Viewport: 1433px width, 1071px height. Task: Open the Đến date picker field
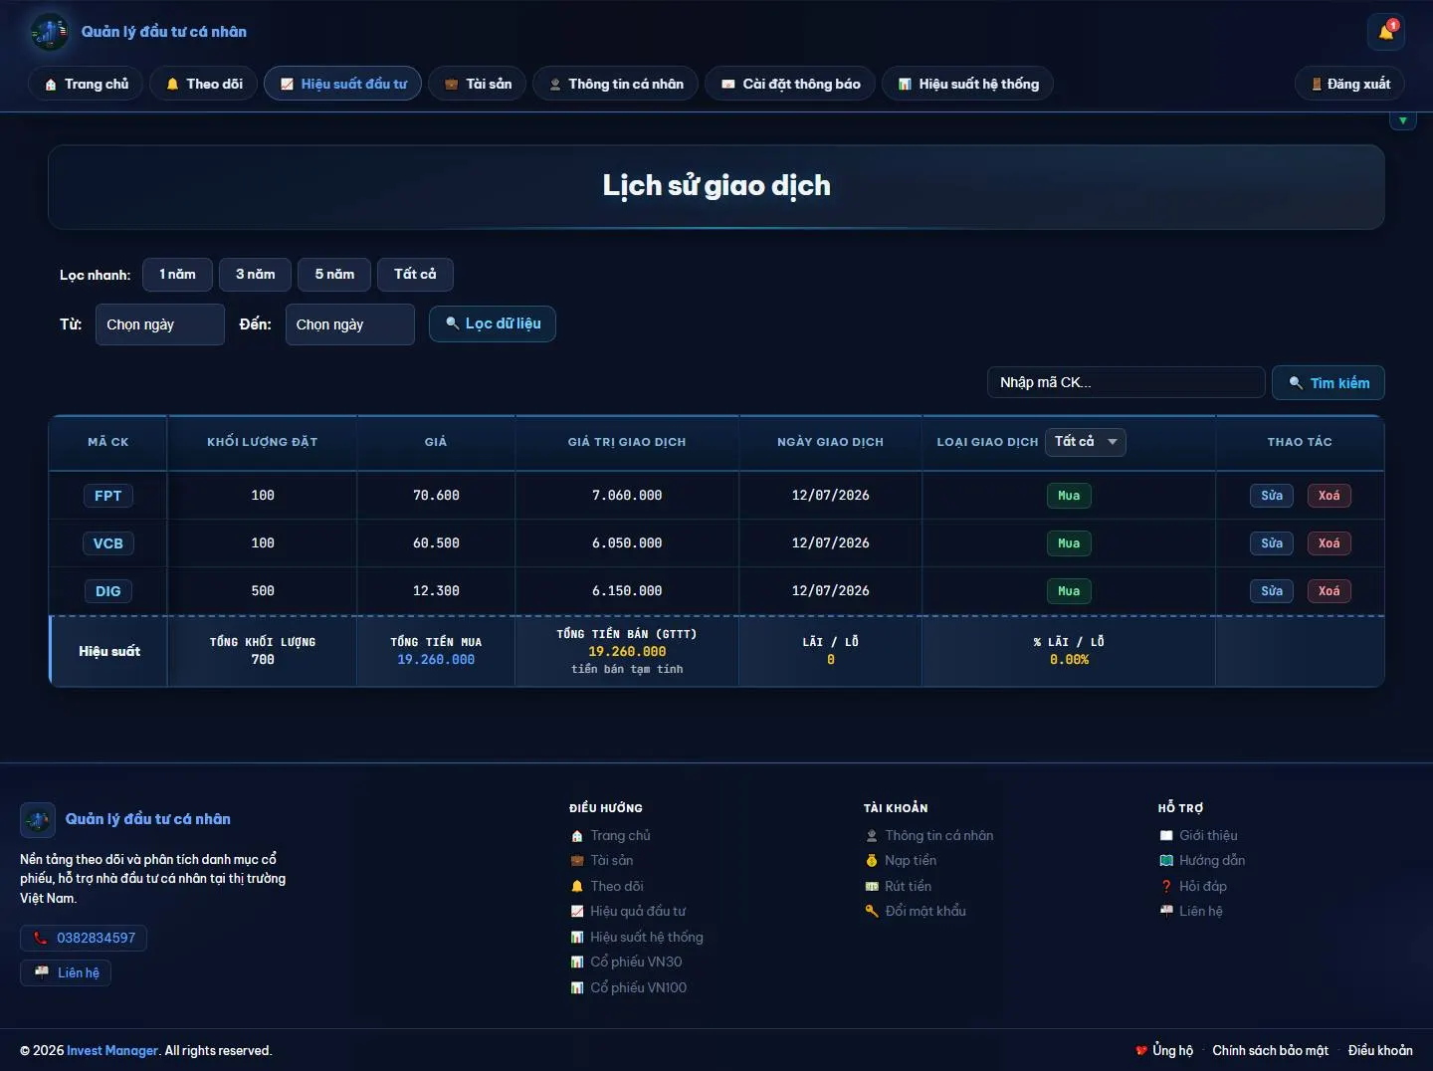click(x=350, y=324)
